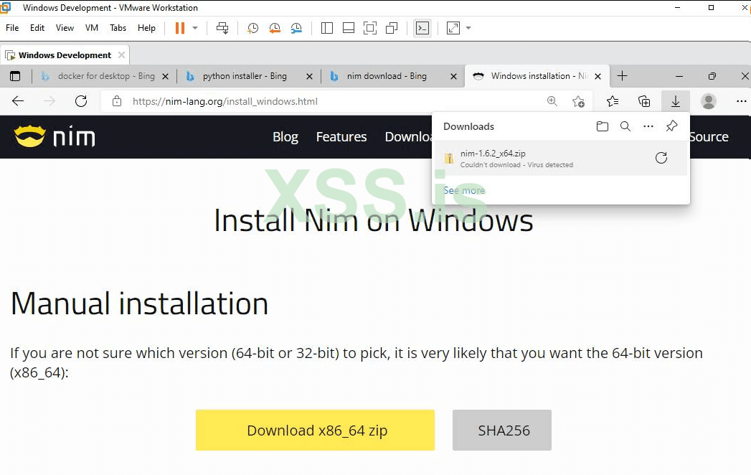Open VMware Edit menu

(x=37, y=28)
